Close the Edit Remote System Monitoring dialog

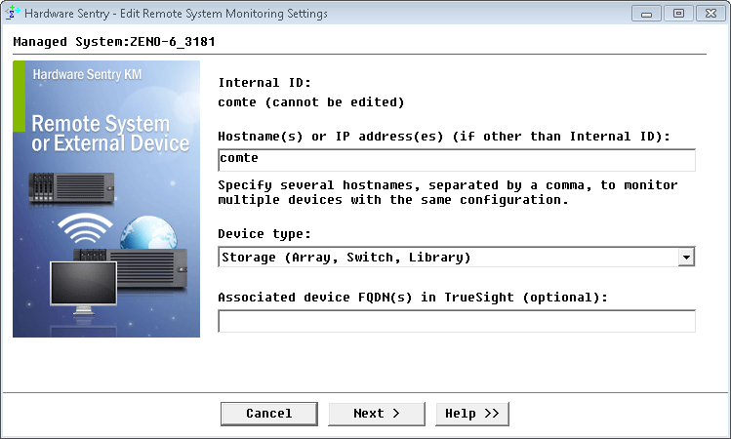click(x=708, y=14)
